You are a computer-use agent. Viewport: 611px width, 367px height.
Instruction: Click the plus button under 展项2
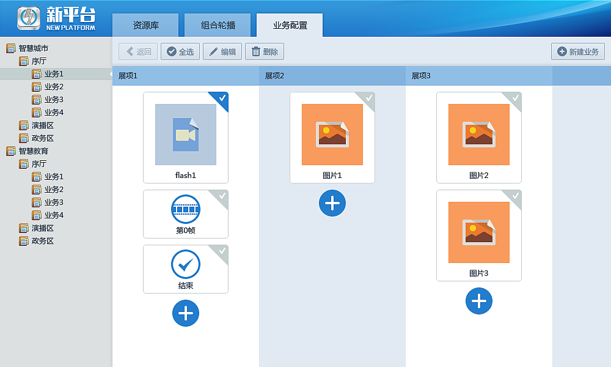(x=332, y=203)
